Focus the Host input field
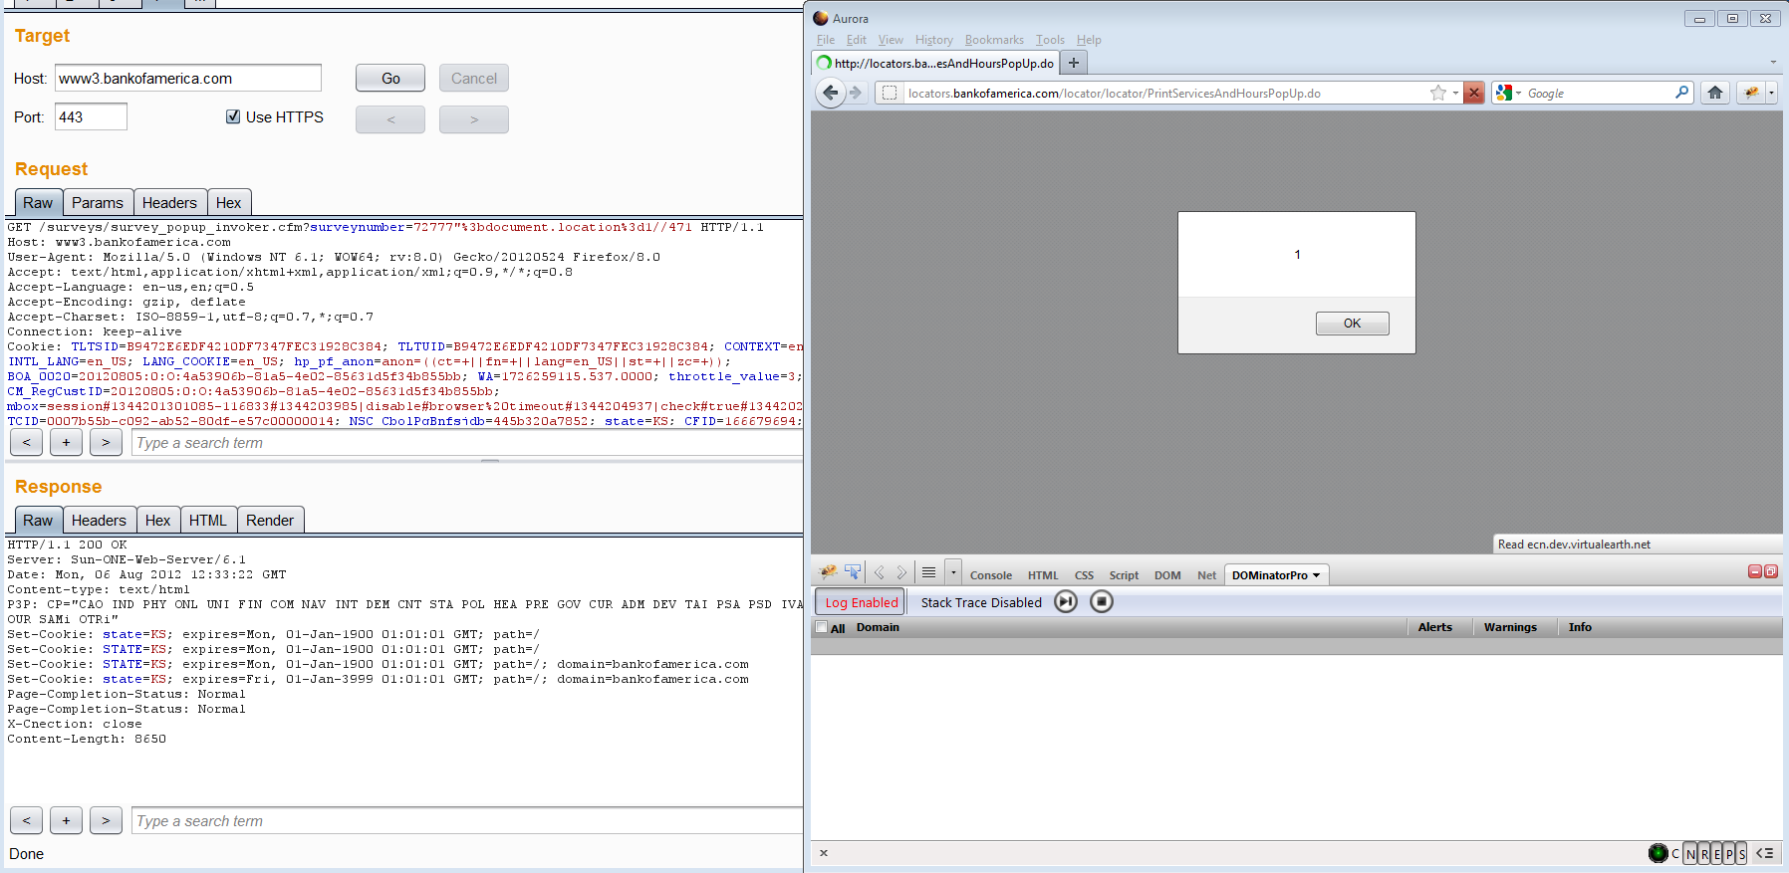 [x=188, y=78]
